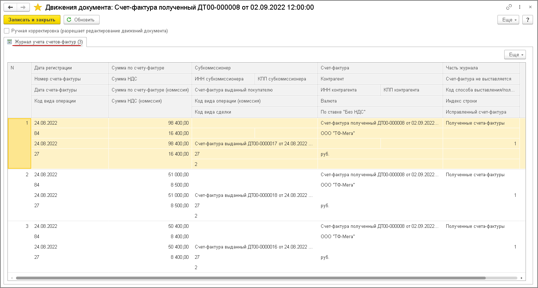538x288 pixels.
Task: Click ИНН контрагента header
Action: coord(349,90)
